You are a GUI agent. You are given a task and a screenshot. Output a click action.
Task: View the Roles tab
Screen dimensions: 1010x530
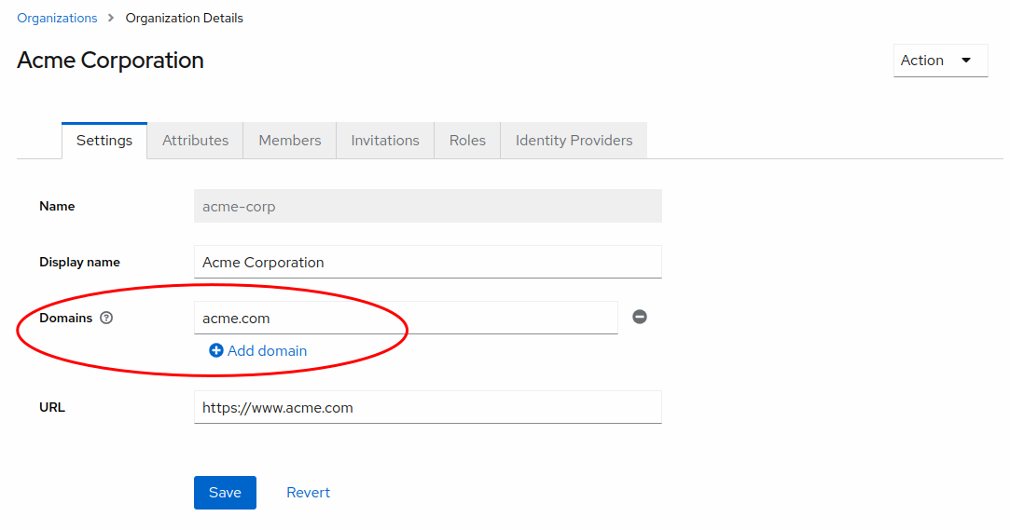coord(467,141)
